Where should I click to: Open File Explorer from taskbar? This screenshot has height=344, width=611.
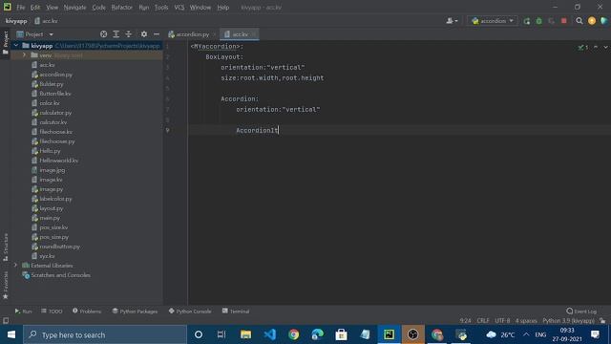point(246,334)
